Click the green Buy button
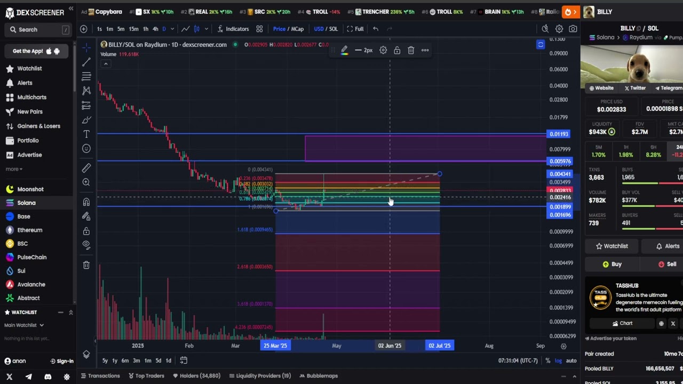The width and height of the screenshot is (683, 384). click(612, 264)
